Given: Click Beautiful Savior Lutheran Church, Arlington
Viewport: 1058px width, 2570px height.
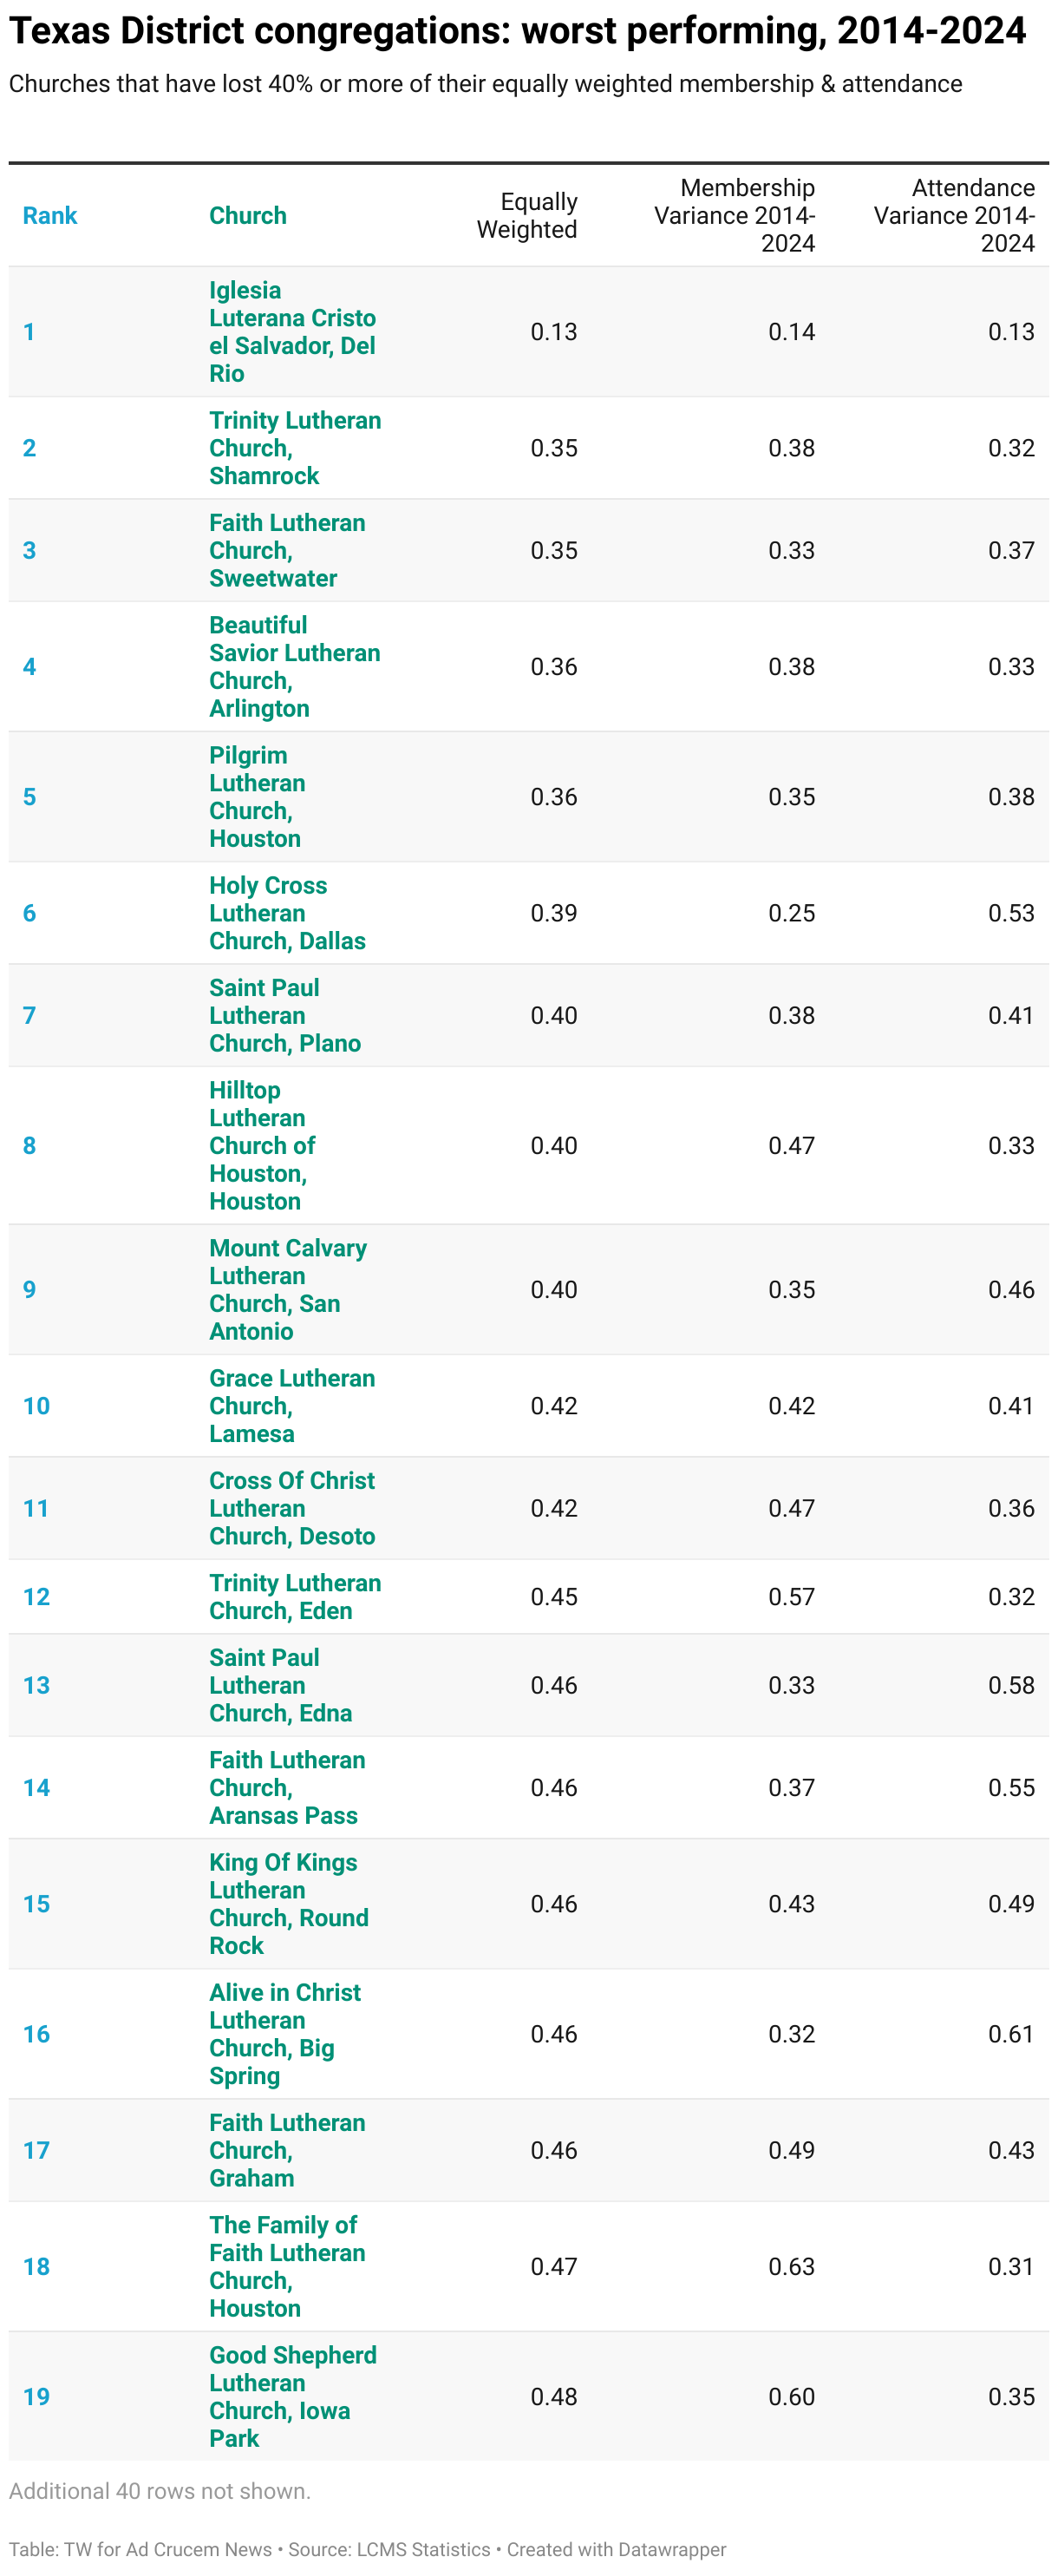Looking at the screenshot, I should pos(295,666).
